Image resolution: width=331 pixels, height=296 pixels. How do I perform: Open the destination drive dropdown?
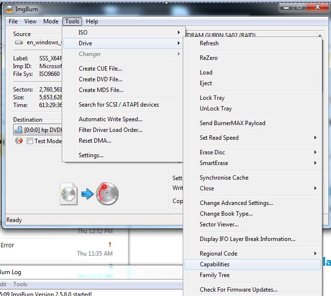coord(38,129)
